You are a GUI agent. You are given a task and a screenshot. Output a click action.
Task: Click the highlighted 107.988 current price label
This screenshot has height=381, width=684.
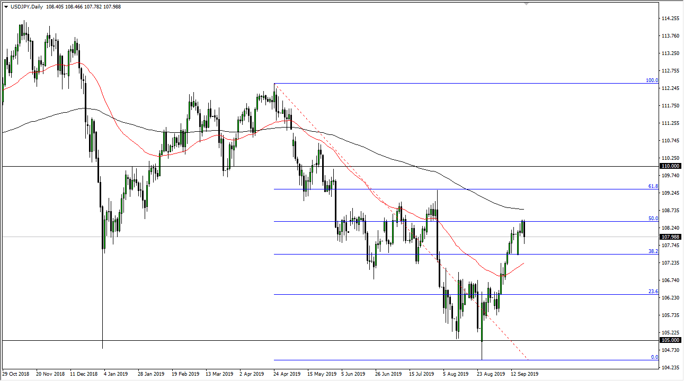tap(670, 237)
